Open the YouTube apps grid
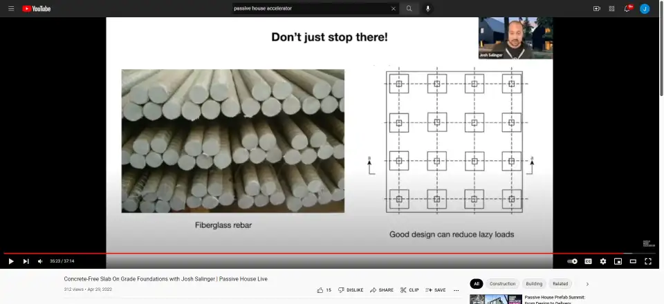This screenshot has height=304, width=664. 611,8
